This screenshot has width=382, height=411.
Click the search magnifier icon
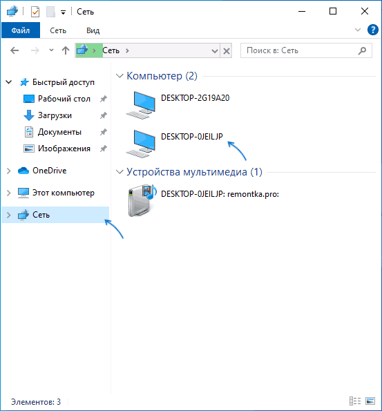point(363,50)
